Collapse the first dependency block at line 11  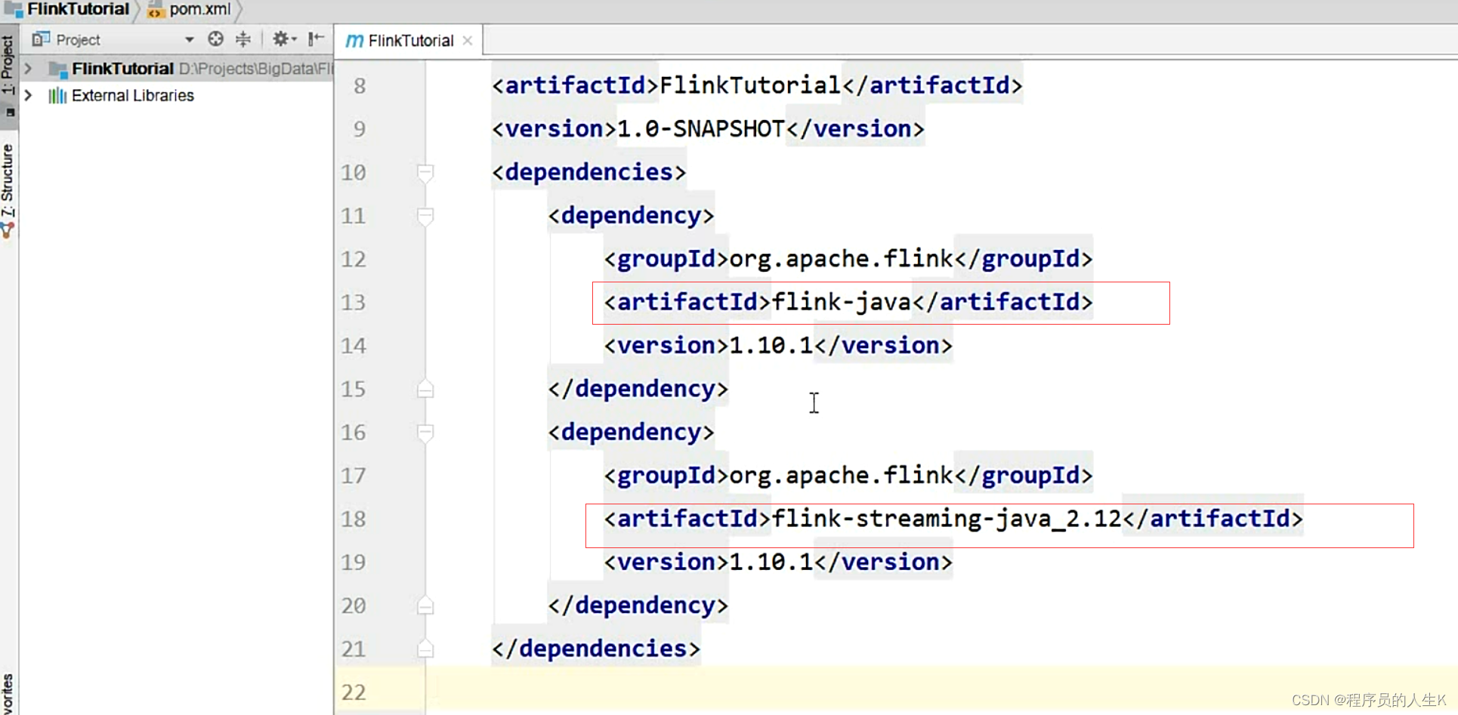point(425,216)
